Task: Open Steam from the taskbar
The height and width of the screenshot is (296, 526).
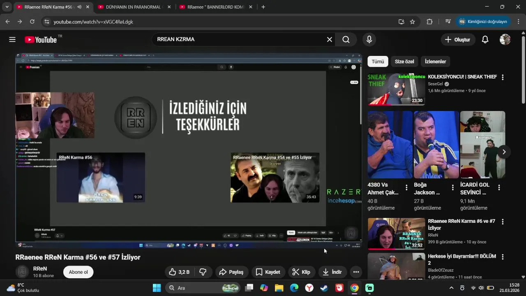Action: tap(324, 288)
